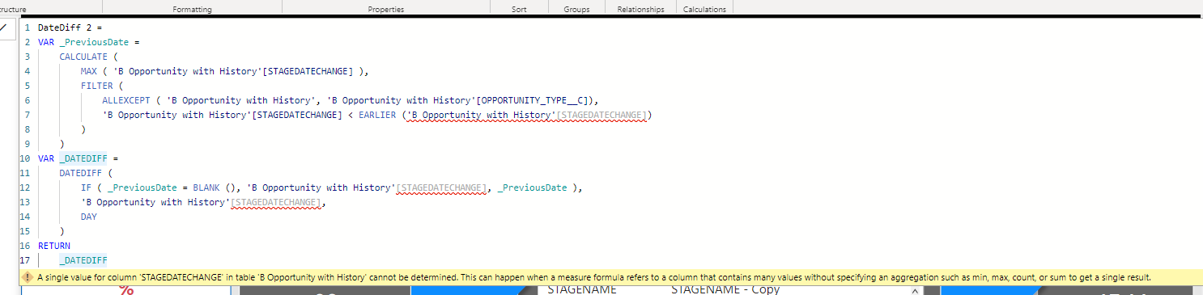Image resolution: width=1203 pixels, height=295 pixels.
Task: Click the Formatting ribbon group label
Action: click(x=193, y=10)
